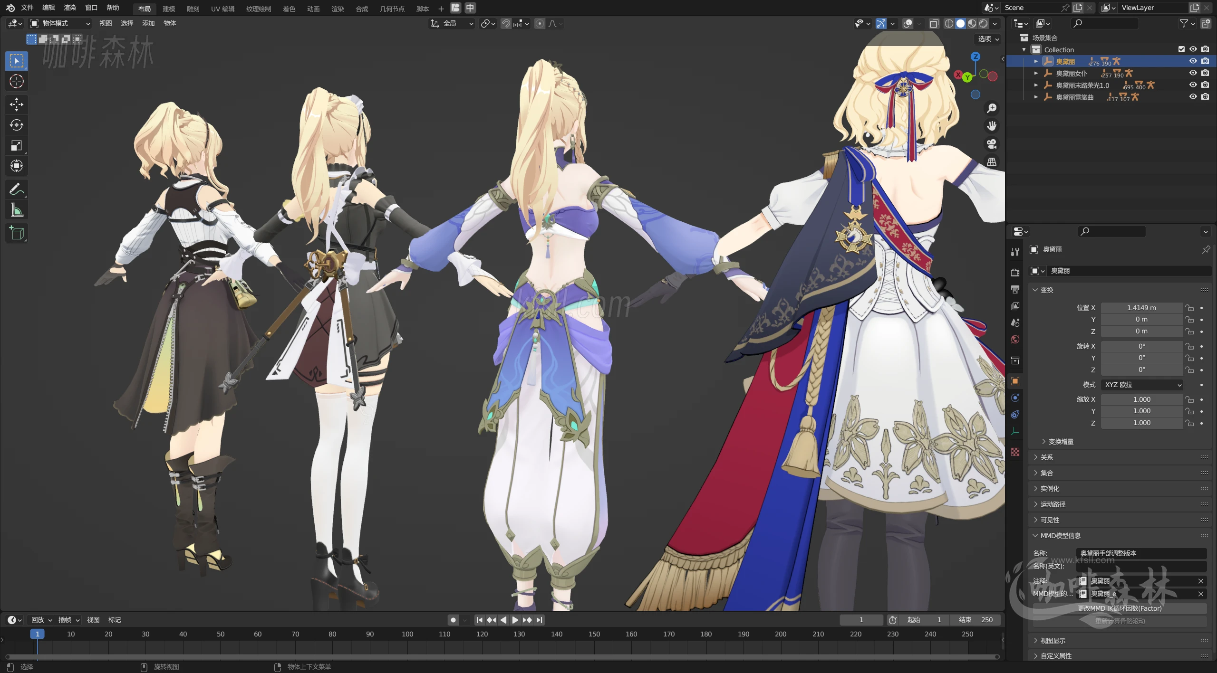Hide 奥黛丽女仆 object in viewport
The image size is (1217, 673).
pyautogui.click(x=1193, y=73)
